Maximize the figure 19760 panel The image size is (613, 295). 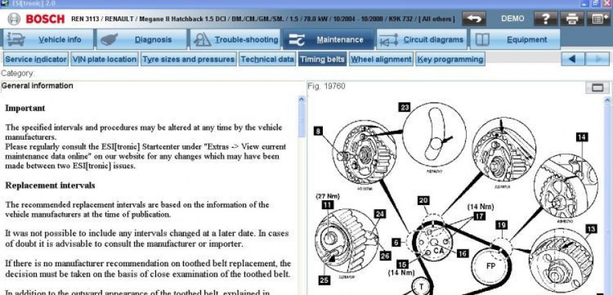(x=597, y=88)
